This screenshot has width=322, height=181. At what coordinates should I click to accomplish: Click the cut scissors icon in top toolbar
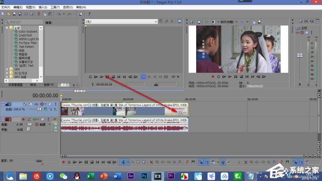click(x=39, y=14)
